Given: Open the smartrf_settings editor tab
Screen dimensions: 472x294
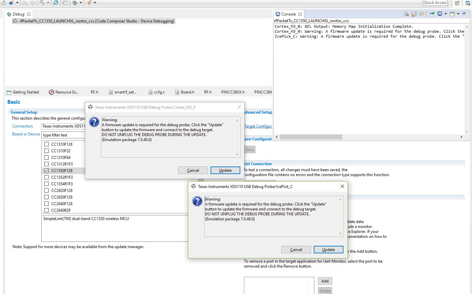Looking at the screenshot, I should [x=123, y=92].
